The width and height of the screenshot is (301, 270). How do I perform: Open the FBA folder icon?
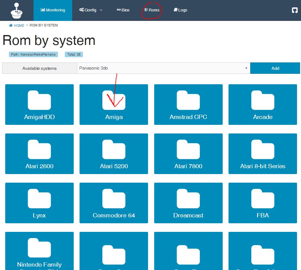click(263, 199)
